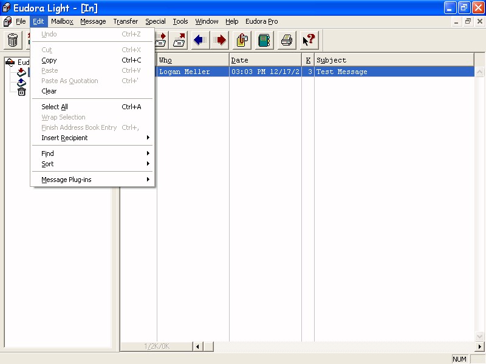Select the Eudora root folder icon

[x=10, y=62]
